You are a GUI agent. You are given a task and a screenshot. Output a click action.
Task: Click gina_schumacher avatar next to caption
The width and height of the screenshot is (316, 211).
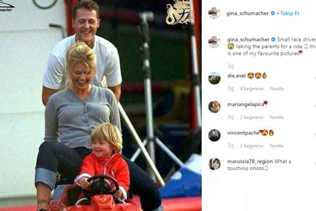(x=214, y=42)
